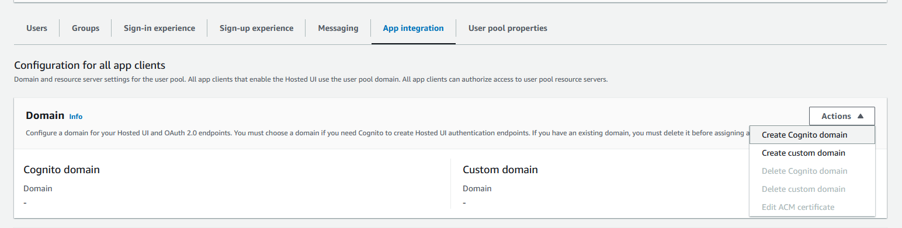Choose Create custom domain from menu
This screenshot has height=228, width=902.
click(x=812, y=153)
